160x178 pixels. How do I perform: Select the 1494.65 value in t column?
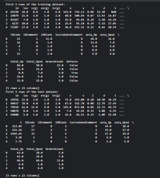(16, 134)
